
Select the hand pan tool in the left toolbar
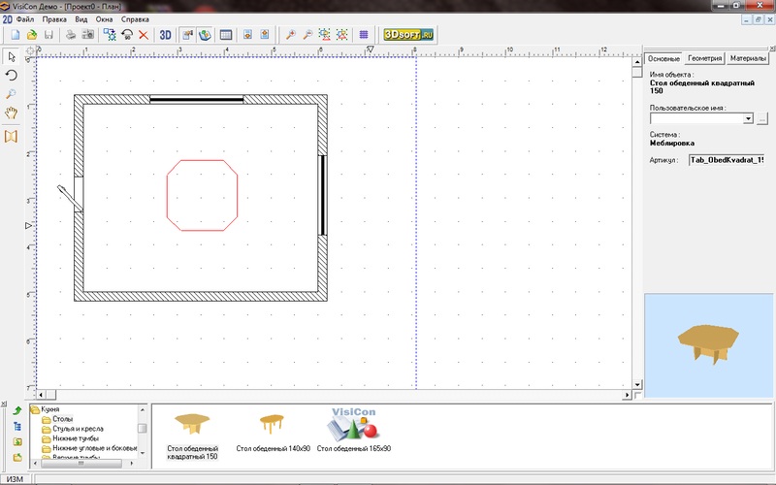coord(12,113)
